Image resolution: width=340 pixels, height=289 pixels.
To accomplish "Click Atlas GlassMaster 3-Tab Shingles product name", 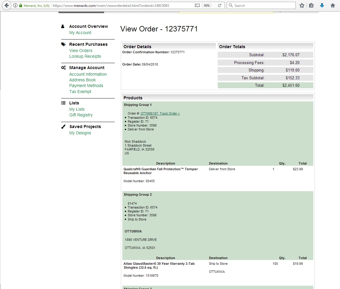I will [159, 266].
